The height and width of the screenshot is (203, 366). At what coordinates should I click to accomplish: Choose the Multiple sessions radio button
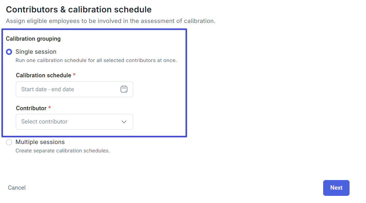pyautogui.click(x=9, y=142)
